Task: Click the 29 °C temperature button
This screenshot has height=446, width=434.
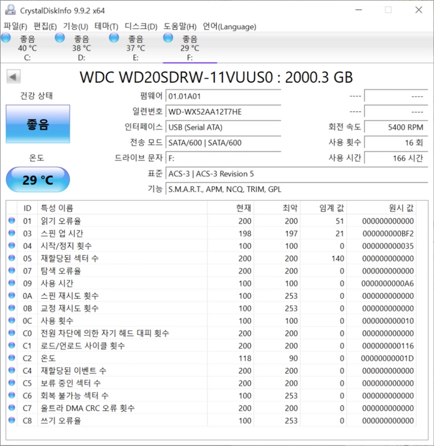Action: pyautogui.click(x=38, y=180)
